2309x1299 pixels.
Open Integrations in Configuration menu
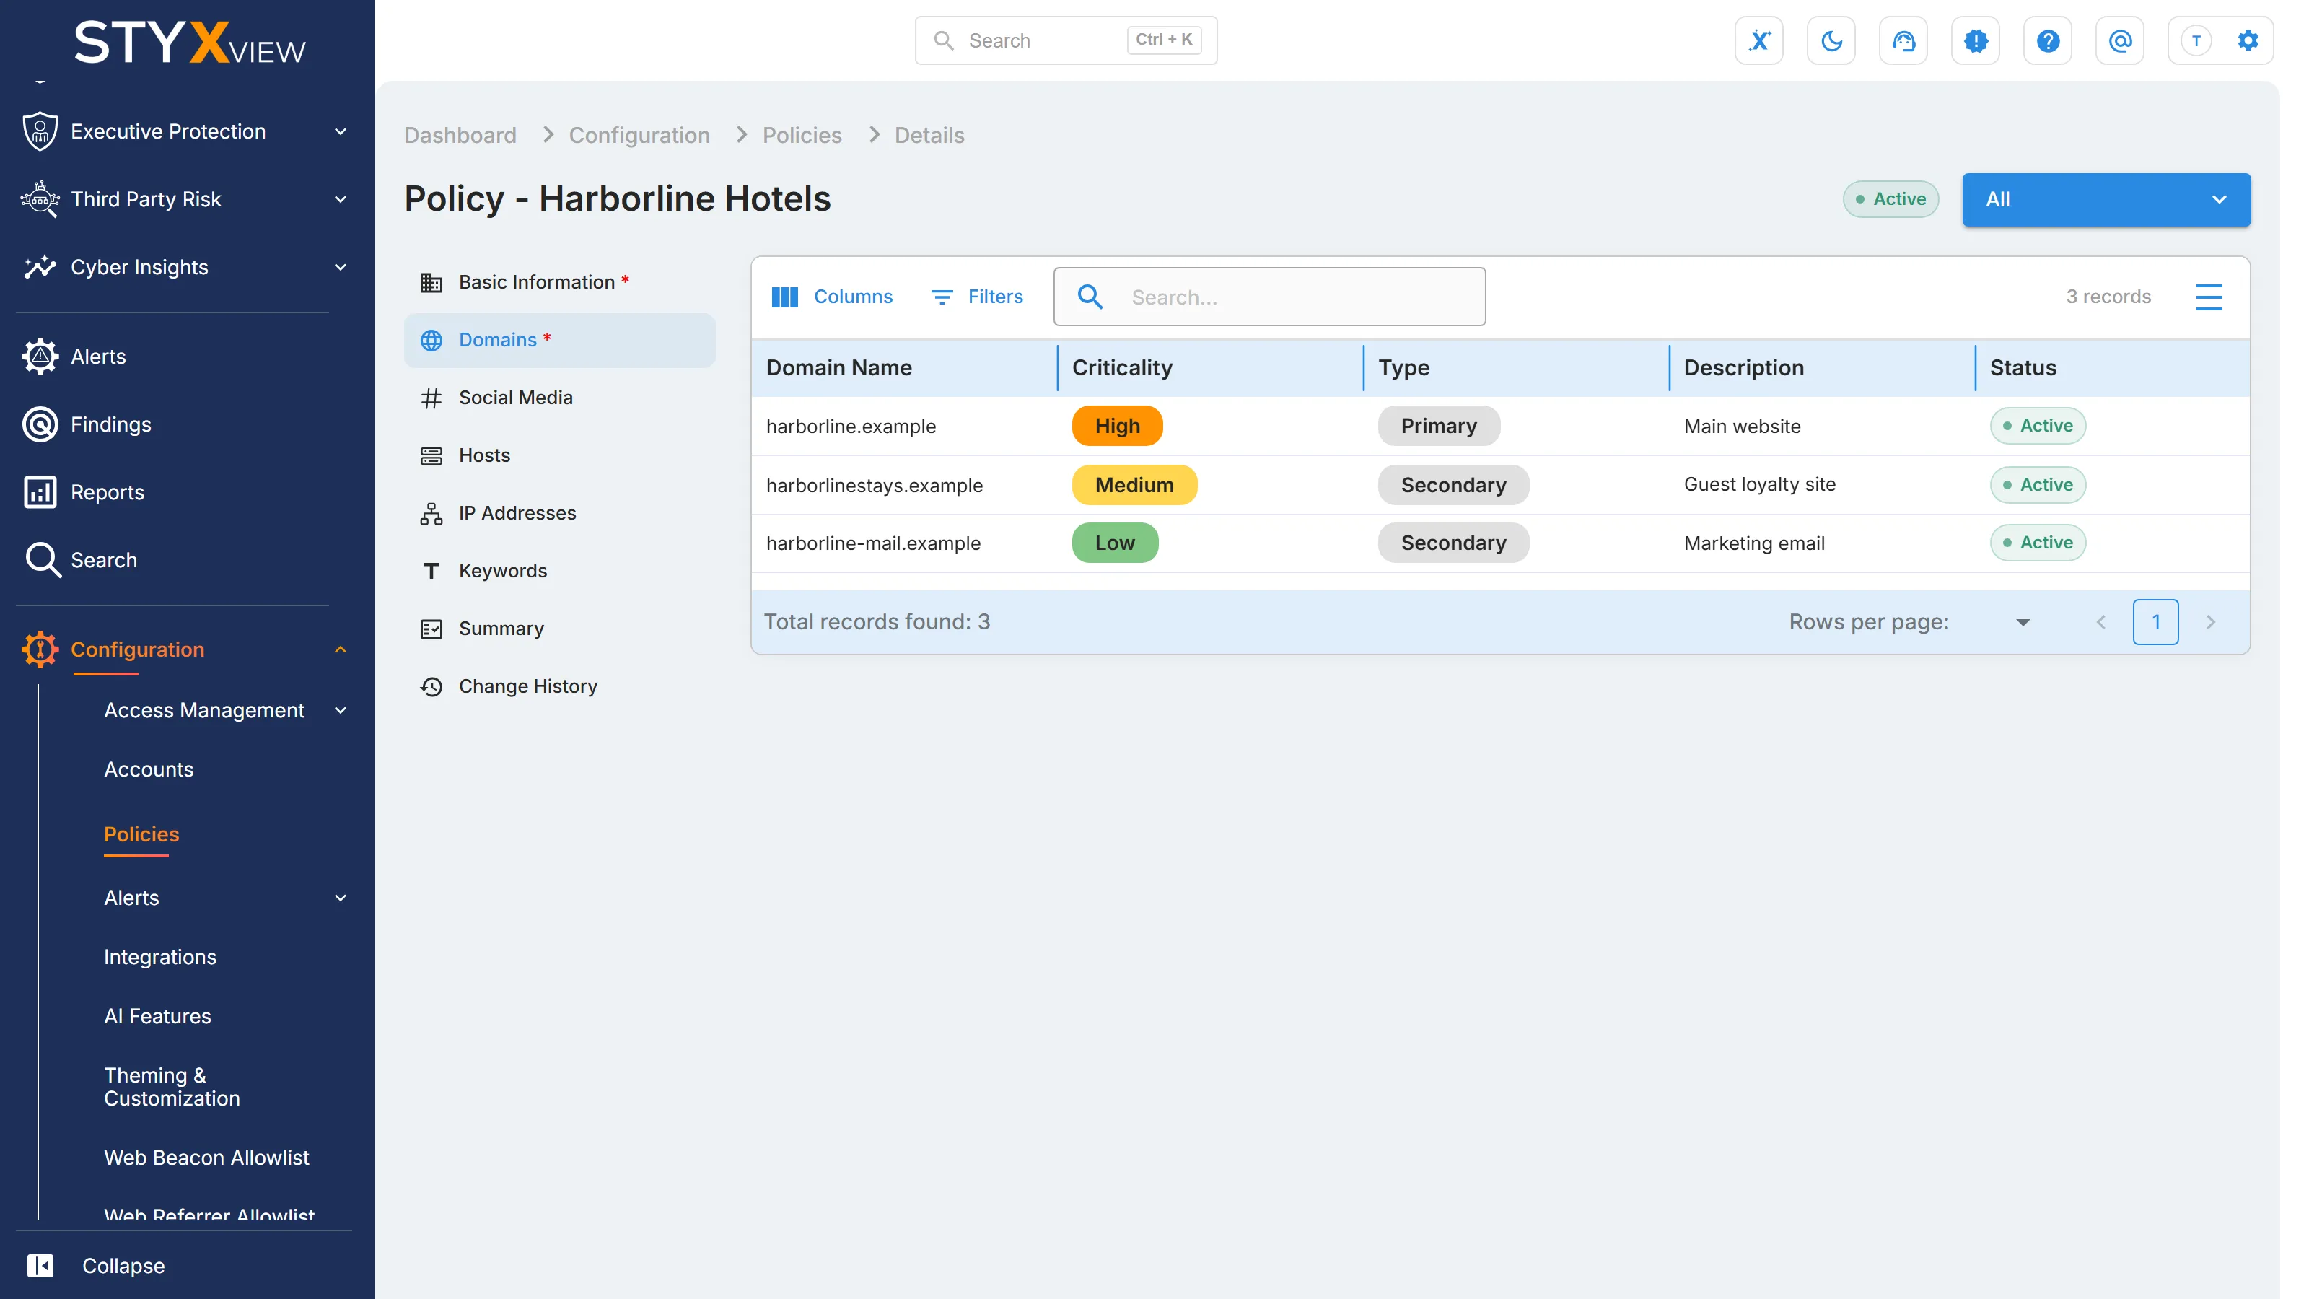point(159,956)
